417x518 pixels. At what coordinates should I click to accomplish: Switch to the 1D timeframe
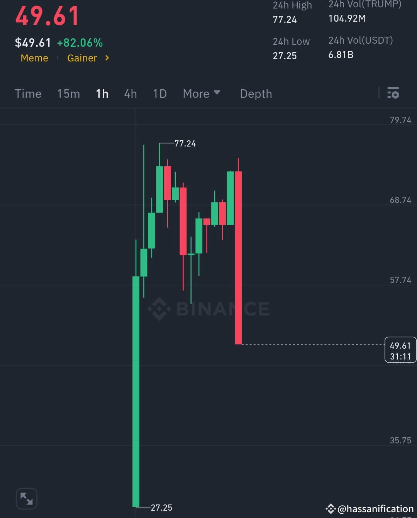coord(159,93)
